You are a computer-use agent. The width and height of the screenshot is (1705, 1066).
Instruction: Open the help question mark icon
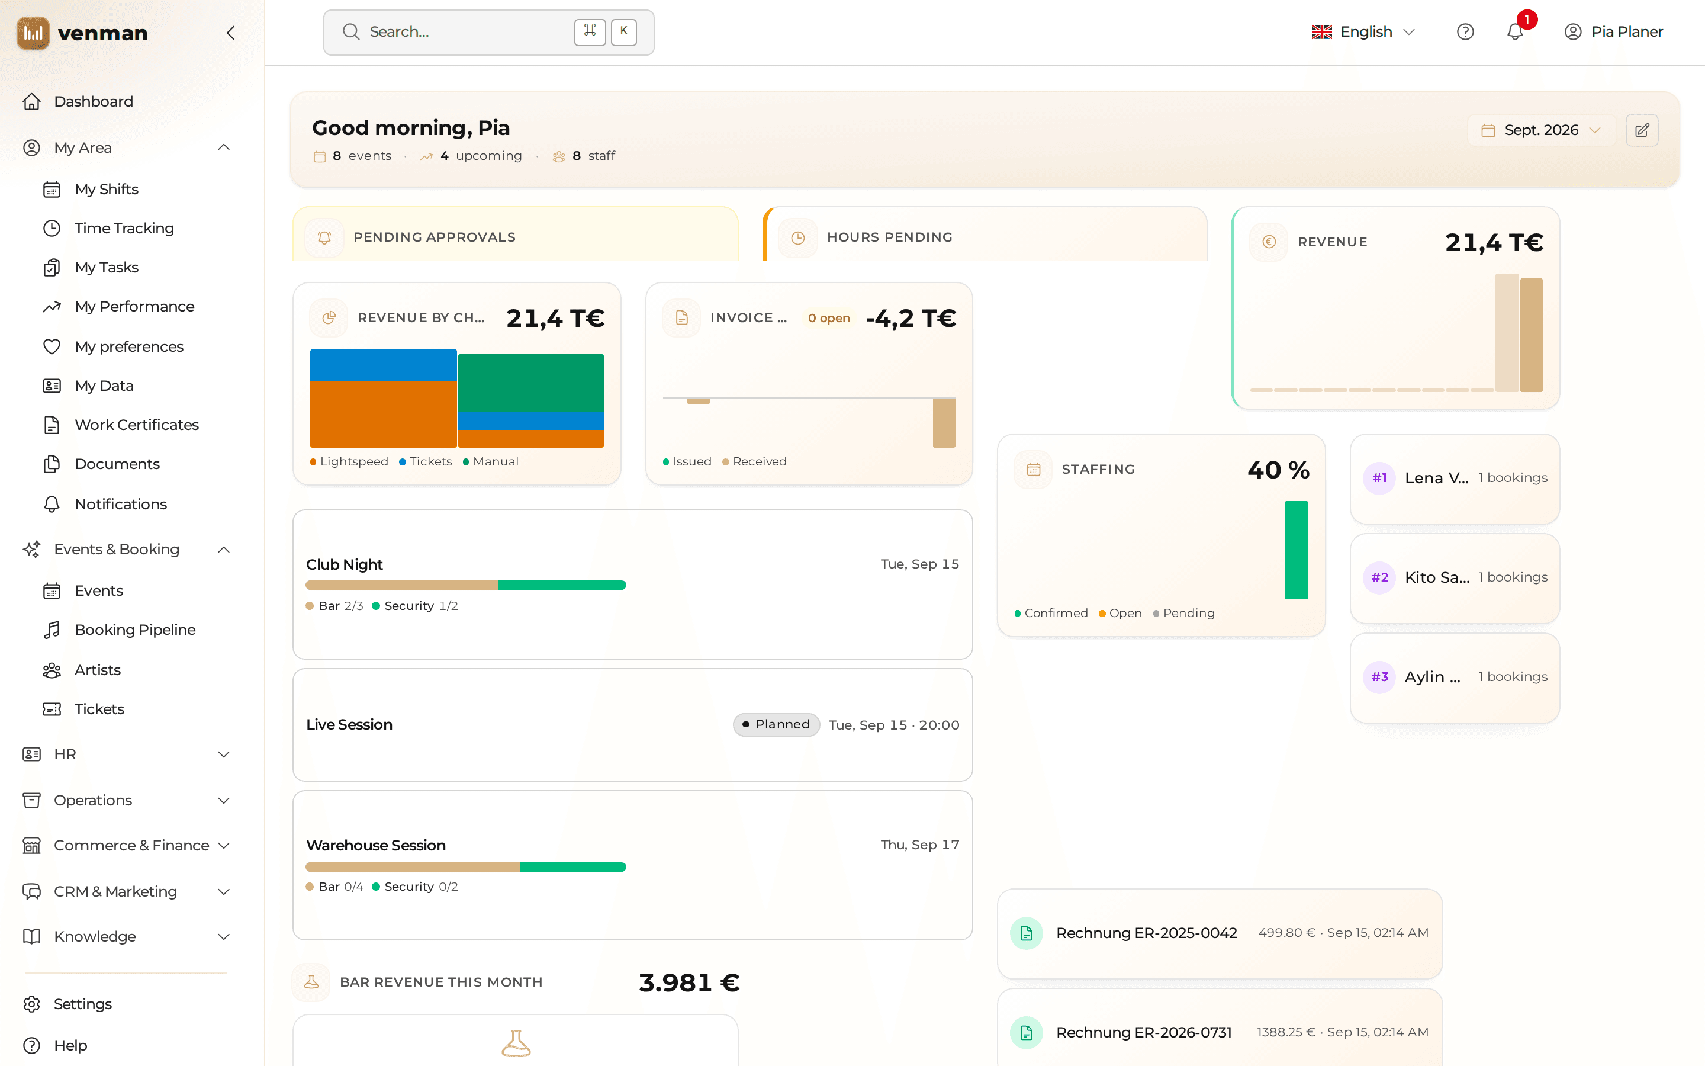pos(1465,32)
